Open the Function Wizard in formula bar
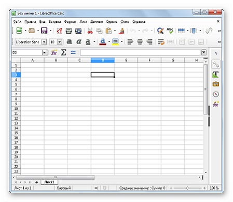 [54, 52]
